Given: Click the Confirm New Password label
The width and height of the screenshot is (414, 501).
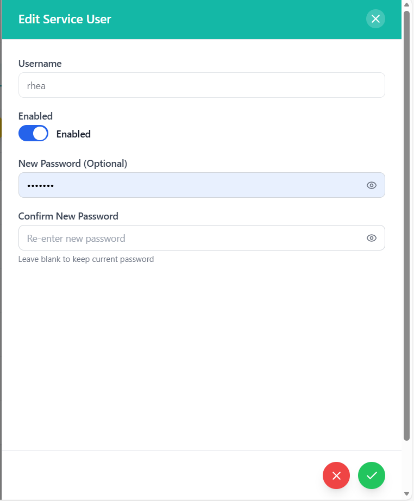Looking at the screenshot, I should (x=68, y=216).
